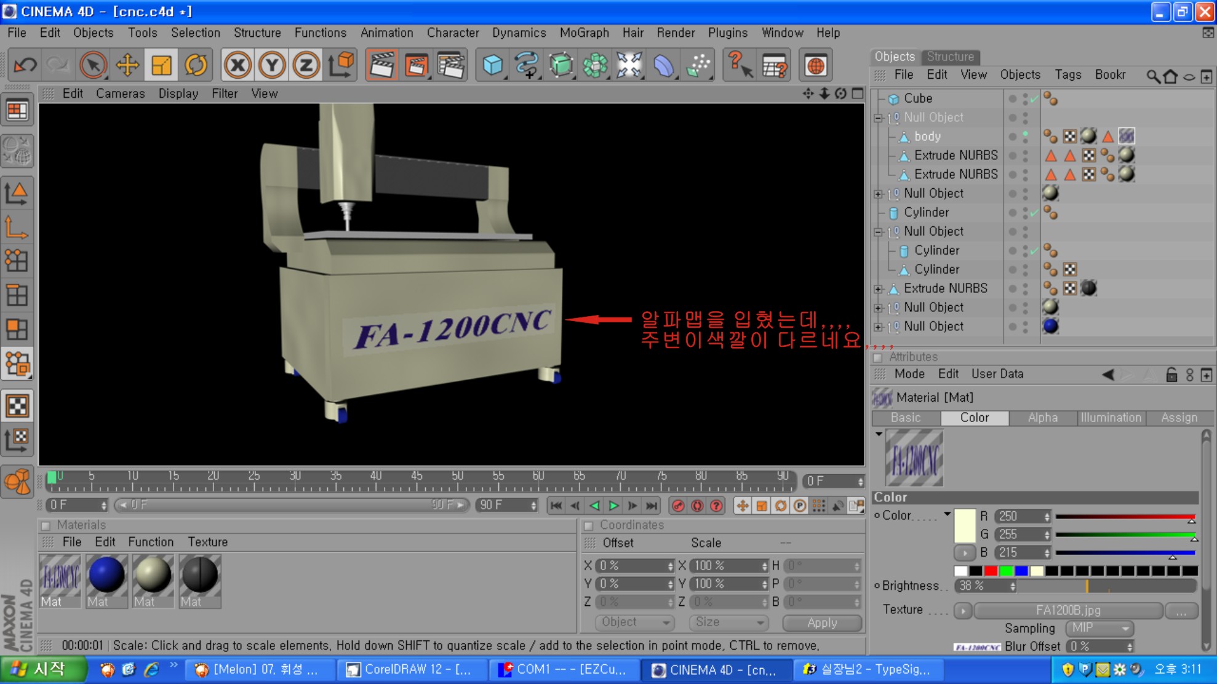Open the Size mode dropdown

(728, 622)
